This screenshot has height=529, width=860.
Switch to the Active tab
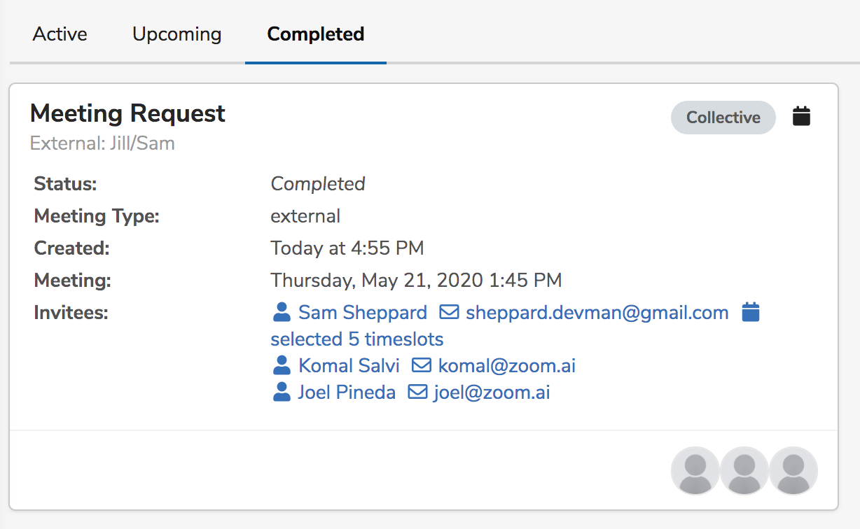pos(60,34)
